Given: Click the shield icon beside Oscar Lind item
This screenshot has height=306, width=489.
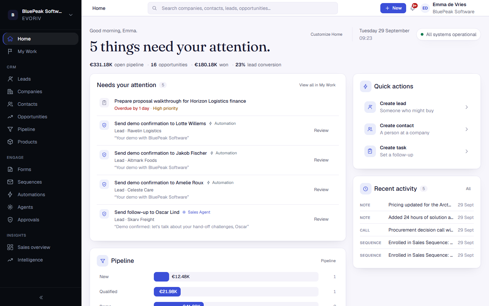Looking at the screenshot, I should click(x=104, y=214).
